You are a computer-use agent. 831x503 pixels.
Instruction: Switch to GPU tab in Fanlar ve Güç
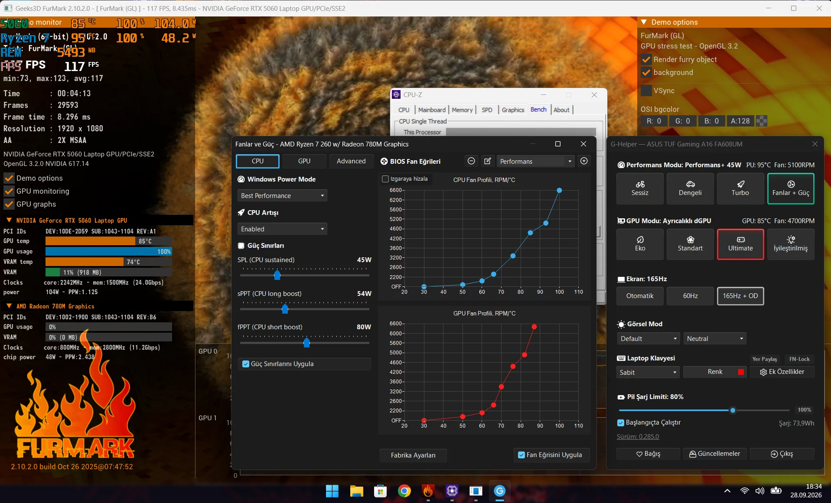pyautogui.click(x=304, y=161)
